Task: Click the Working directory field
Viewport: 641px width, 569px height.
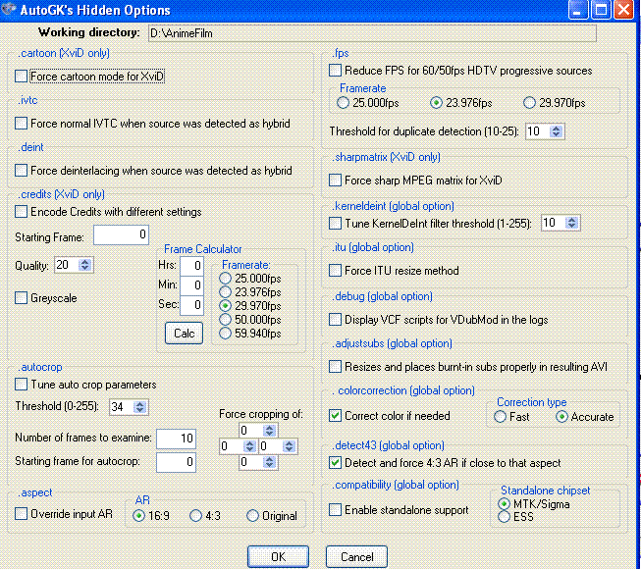Action: [372, 33]
